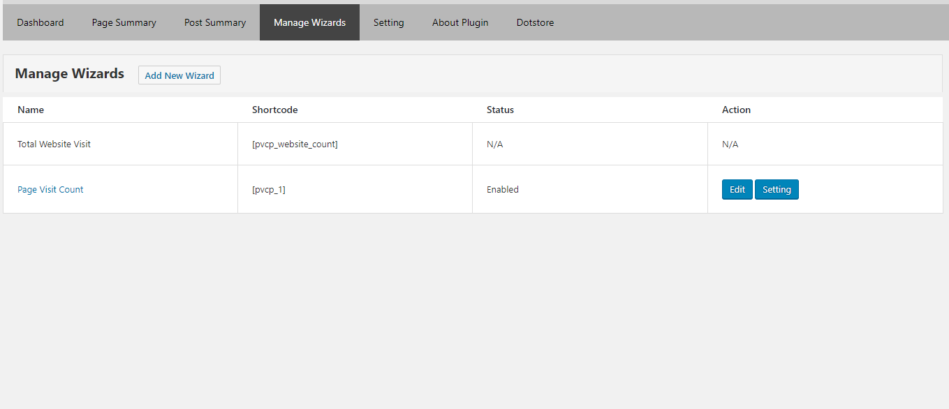949x409 pixels.
Task: Click the Total Website Visit row name
Action: pos(54,144)
